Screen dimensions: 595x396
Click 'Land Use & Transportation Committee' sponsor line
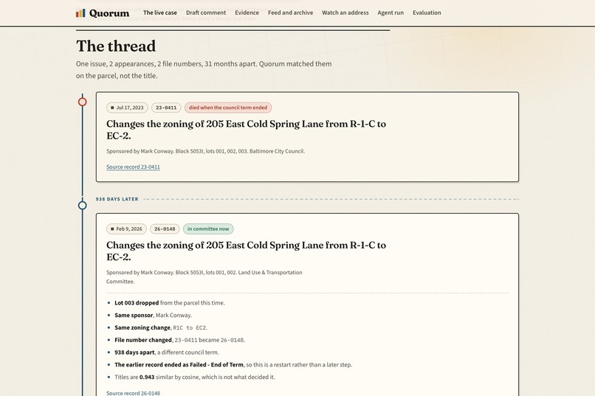tap(204, 277)
